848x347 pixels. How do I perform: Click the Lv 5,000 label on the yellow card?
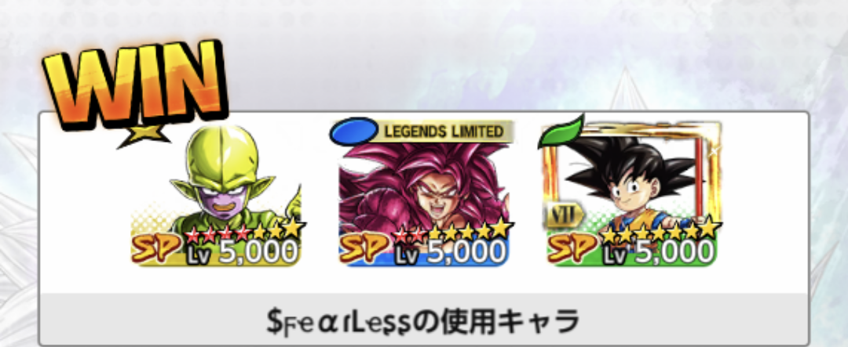point(242,253)
